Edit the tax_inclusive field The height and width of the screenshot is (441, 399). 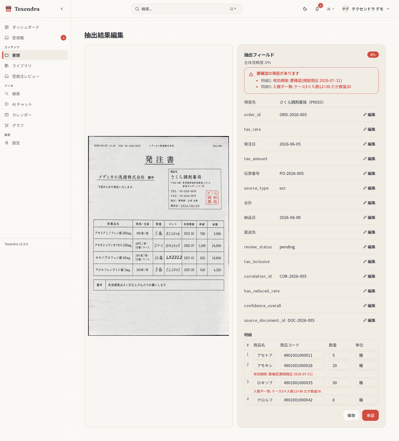tap(369, 262)
